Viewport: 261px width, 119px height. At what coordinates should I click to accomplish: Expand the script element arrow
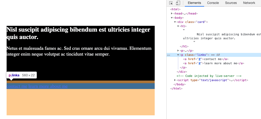175,80
